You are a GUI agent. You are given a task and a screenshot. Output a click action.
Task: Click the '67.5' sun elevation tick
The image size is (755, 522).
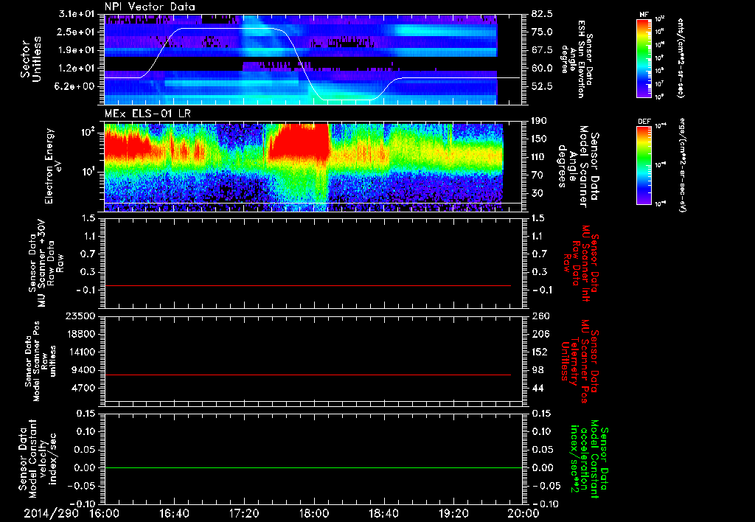tap(542, 50)
